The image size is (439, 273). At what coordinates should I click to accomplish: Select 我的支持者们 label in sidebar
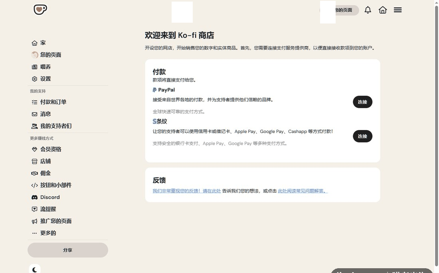56,126
